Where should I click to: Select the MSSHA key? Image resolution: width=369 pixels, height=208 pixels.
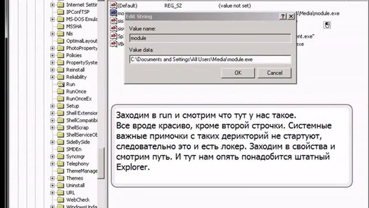(74, 27)
